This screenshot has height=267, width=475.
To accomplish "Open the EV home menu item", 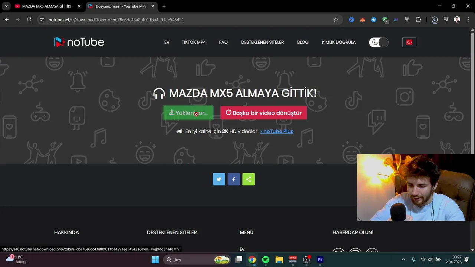I will (x=167, y=42).
